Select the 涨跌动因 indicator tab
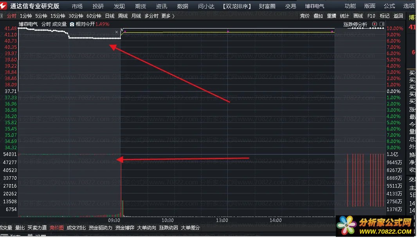The width and height of the screenshot is (418, 238). (168, 228)
